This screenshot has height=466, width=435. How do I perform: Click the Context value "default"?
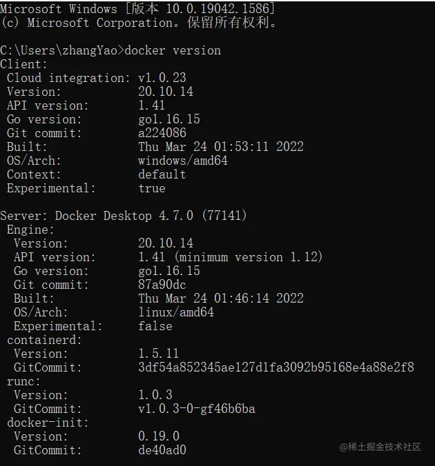pos(162,174)
